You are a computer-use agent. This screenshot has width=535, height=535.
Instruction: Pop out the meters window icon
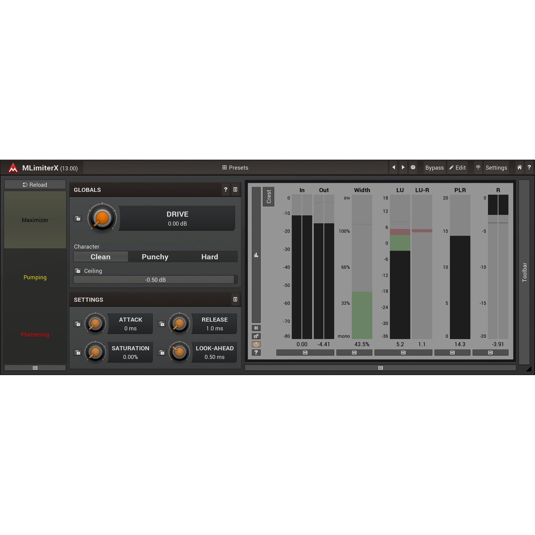pyautogui.click(x=256, y=336)
